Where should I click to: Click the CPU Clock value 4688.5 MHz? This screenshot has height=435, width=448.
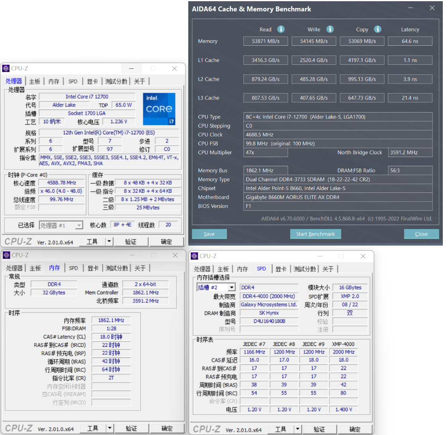click(x=338, y=135)
